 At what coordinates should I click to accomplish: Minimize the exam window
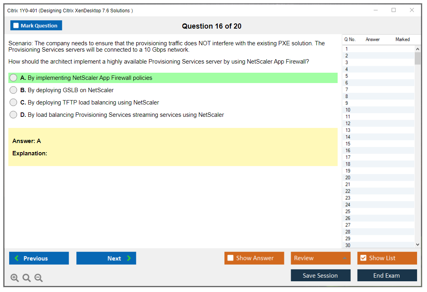tap(375, 10)
